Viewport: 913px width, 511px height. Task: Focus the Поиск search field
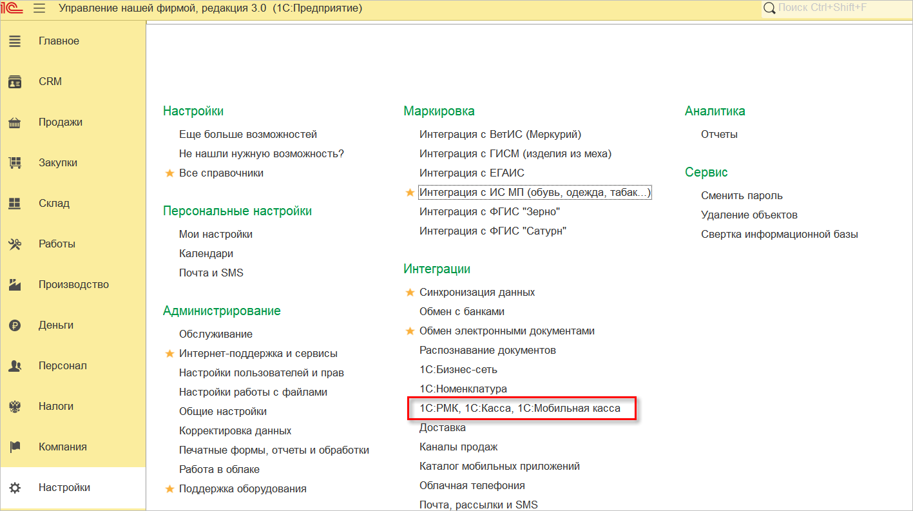pos(837,8)
